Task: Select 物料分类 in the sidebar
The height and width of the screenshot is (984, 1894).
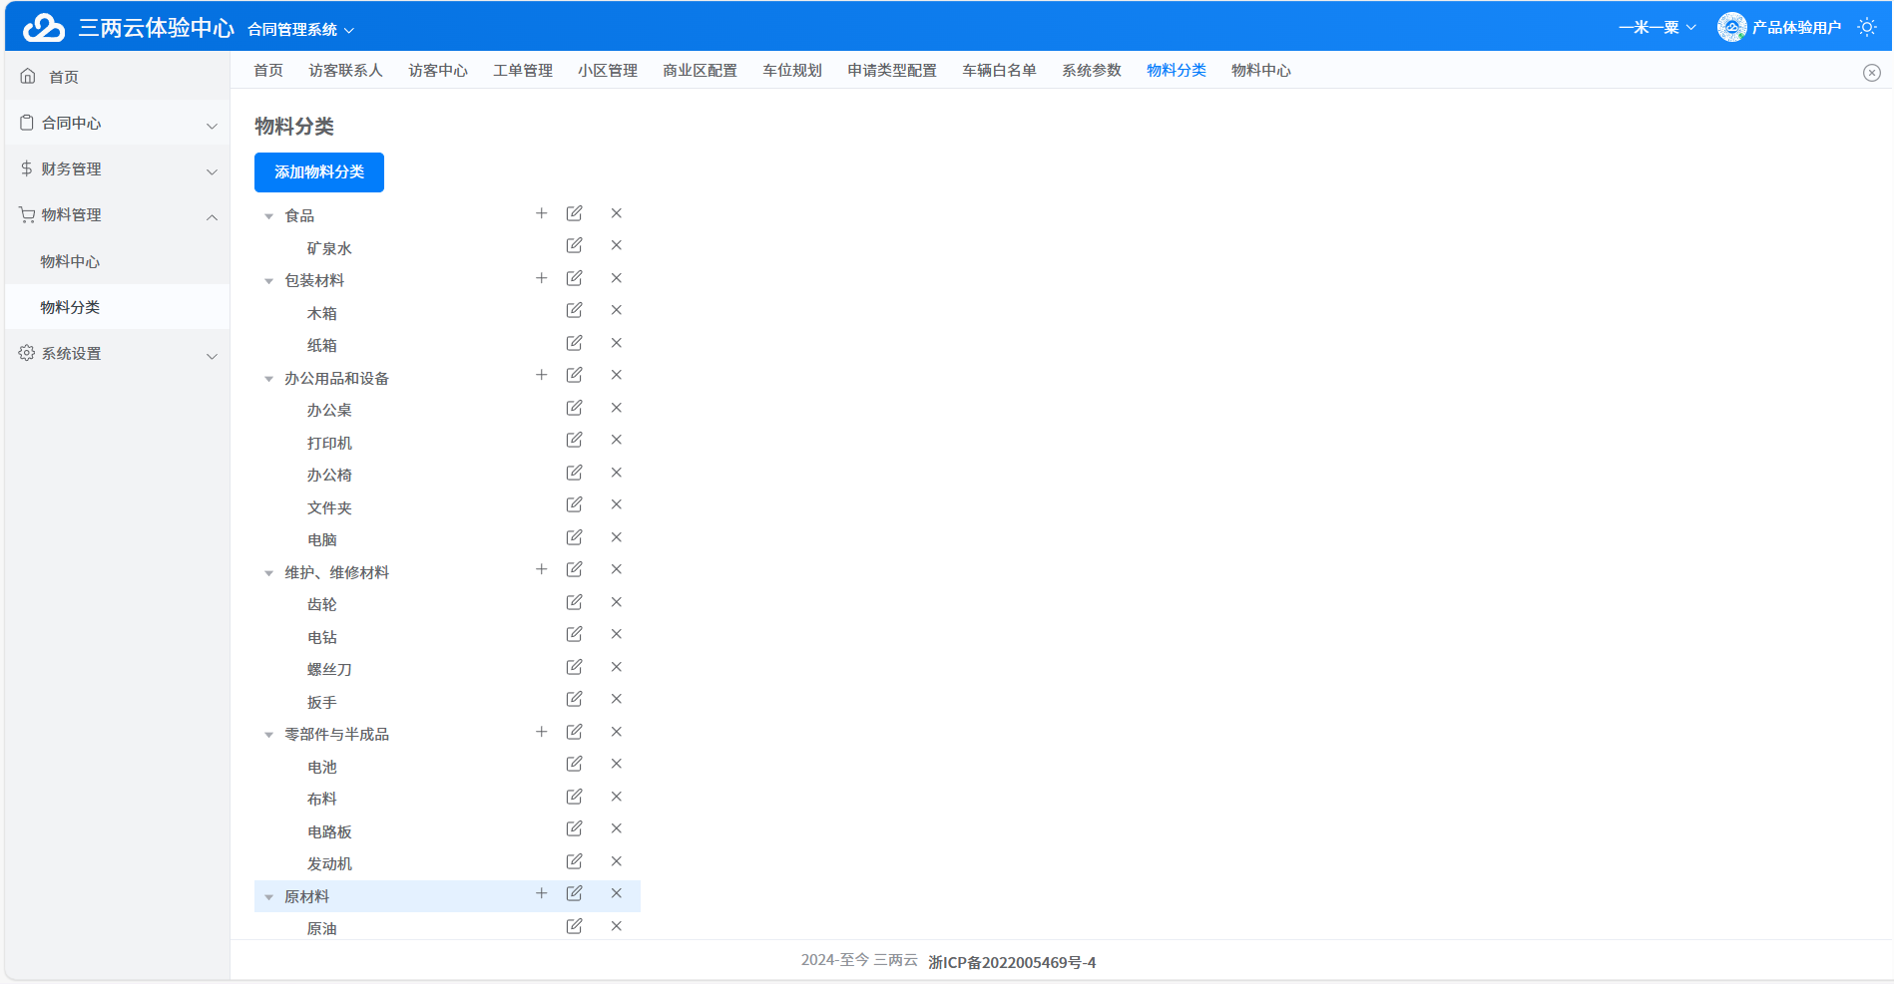Action: pyautogui.click(x=118, y=308)
